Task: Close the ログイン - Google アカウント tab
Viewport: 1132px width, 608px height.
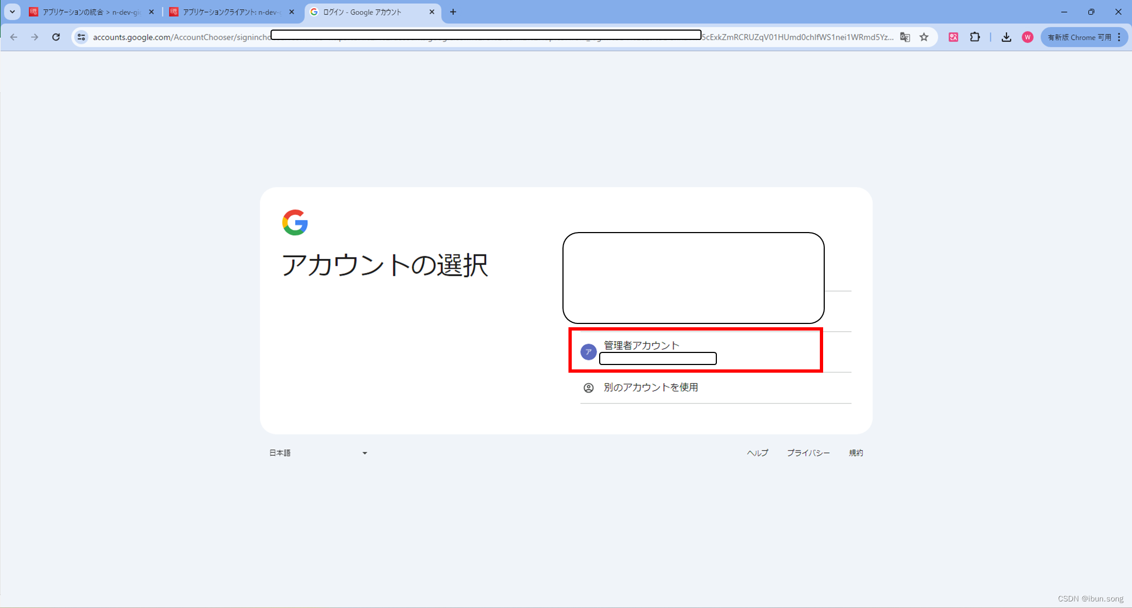Action: 432,12
